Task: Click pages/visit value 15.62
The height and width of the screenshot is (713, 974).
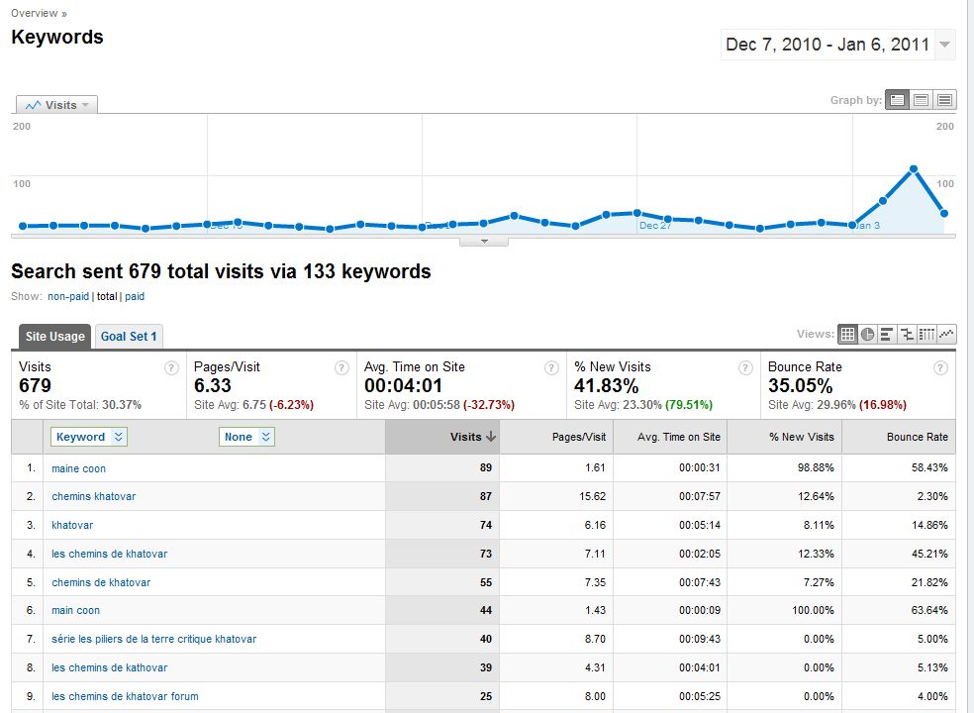Action: [x=593, y=496]
